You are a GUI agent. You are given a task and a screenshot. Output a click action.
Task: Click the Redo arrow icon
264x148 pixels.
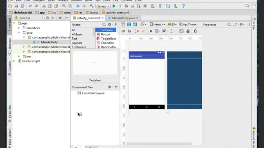(36, 6)
